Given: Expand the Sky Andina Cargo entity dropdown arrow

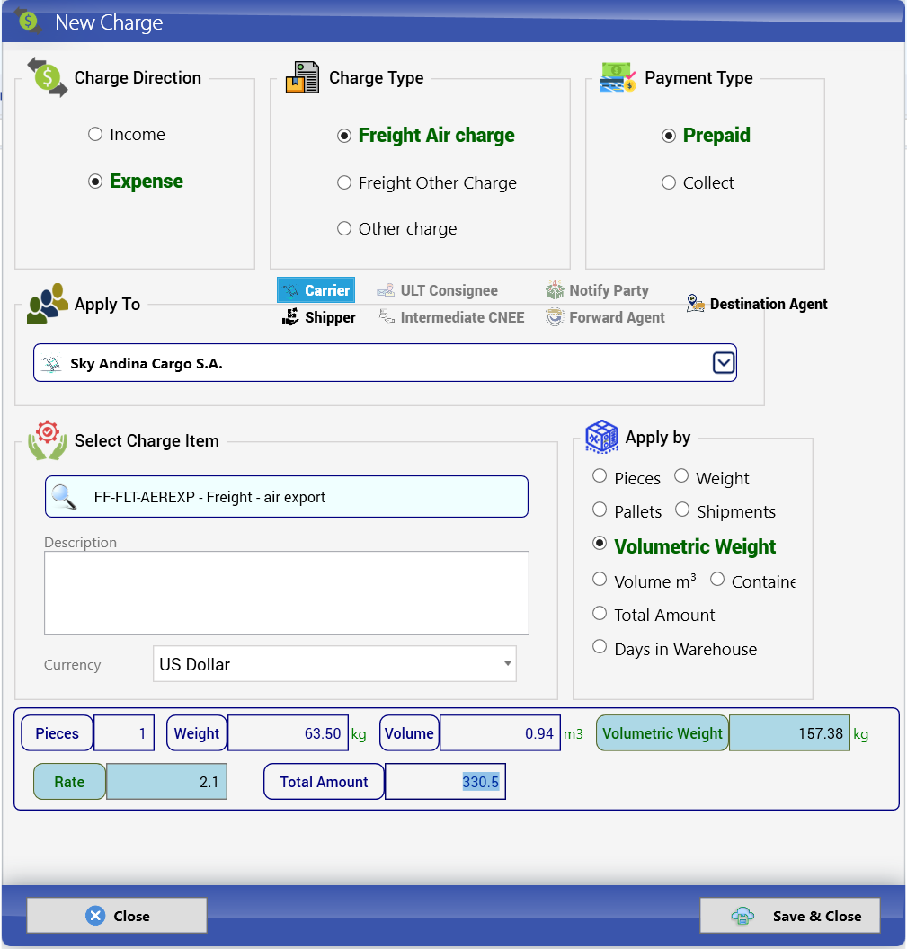Looking at the screenshot, I should [x=724, y=363].
